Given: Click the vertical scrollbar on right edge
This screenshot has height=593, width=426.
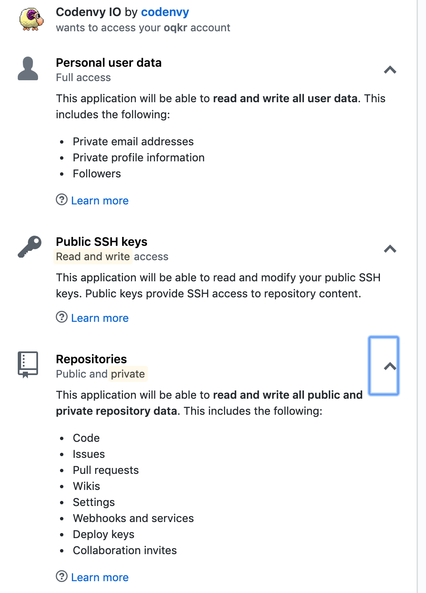Looking at the screenshot, I should [x=421, y=296].
